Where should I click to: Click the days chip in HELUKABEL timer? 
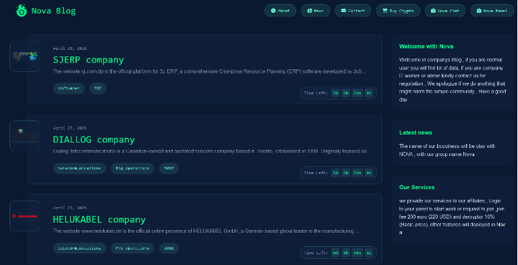pyautogui.click(x=335, y=253)
